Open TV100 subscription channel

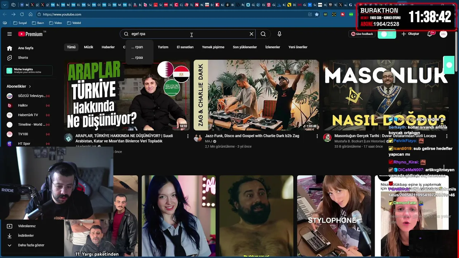(x=28, y=134)
